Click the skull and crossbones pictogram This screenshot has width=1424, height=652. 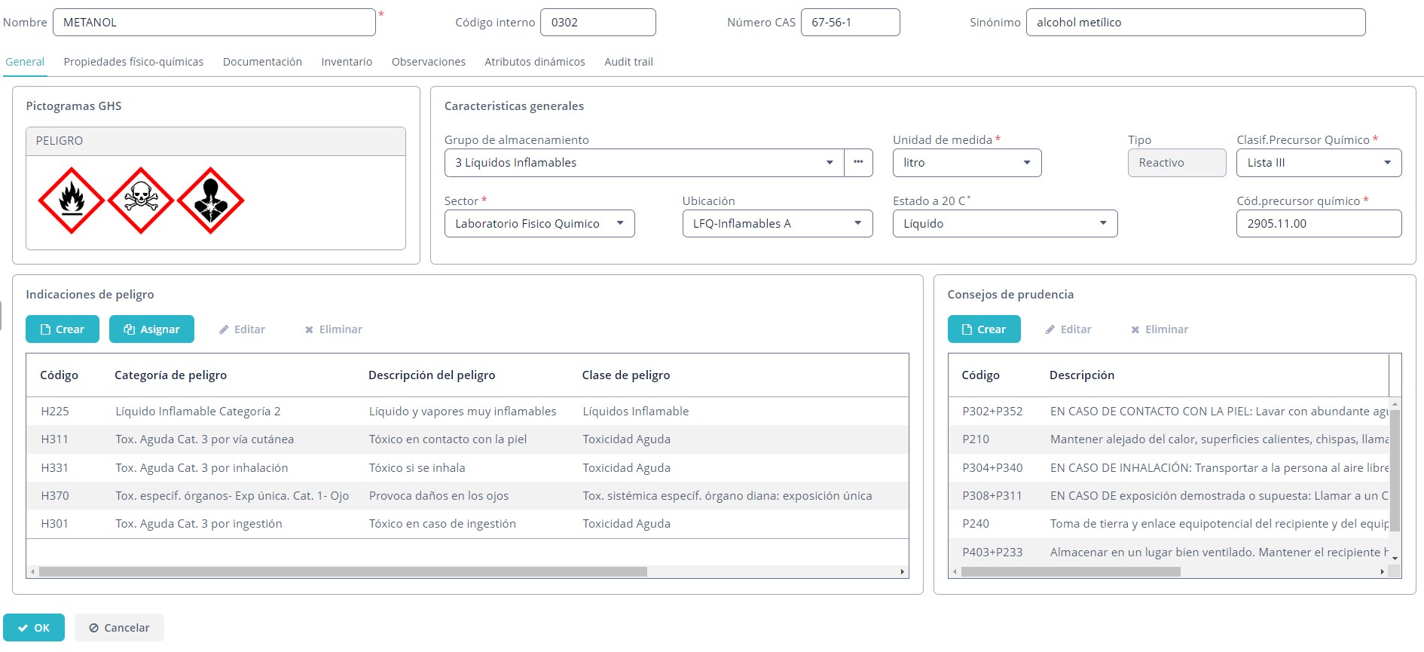[141, 200]
